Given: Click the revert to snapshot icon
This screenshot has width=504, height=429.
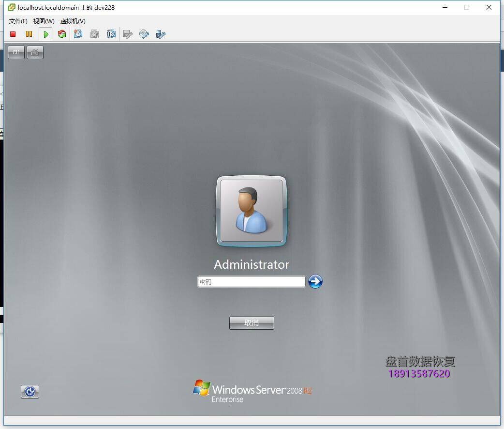Looking at the screenshot, I should tap(95, 34).
